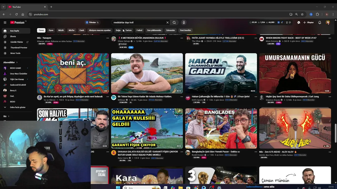Open options menu for Kur'an ayeti video

pos(107,97)
